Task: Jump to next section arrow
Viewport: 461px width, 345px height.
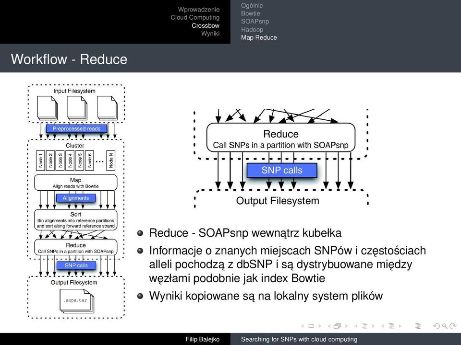Action: pos(400,326)
